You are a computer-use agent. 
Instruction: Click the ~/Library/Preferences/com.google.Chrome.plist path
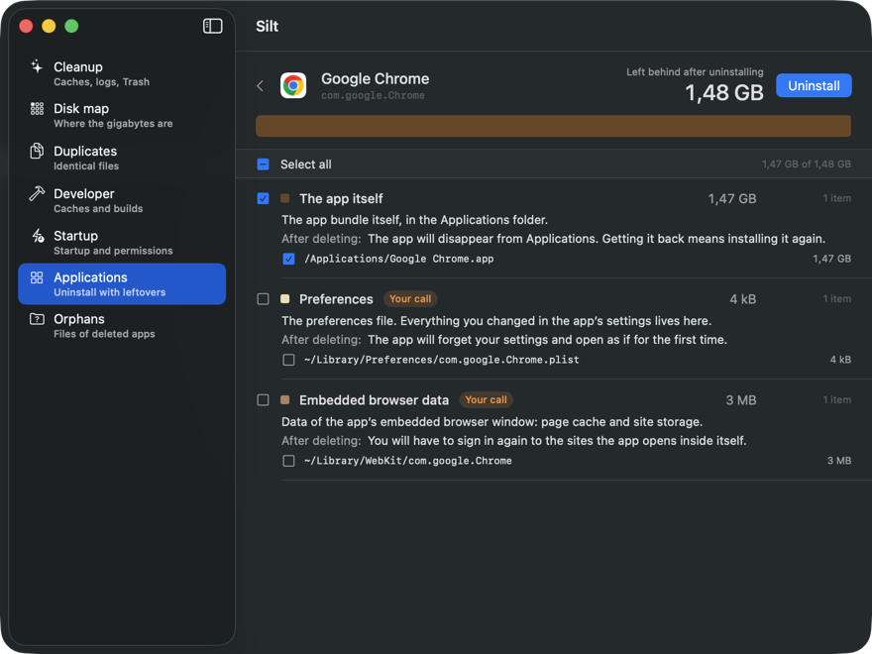click(442, 360)
